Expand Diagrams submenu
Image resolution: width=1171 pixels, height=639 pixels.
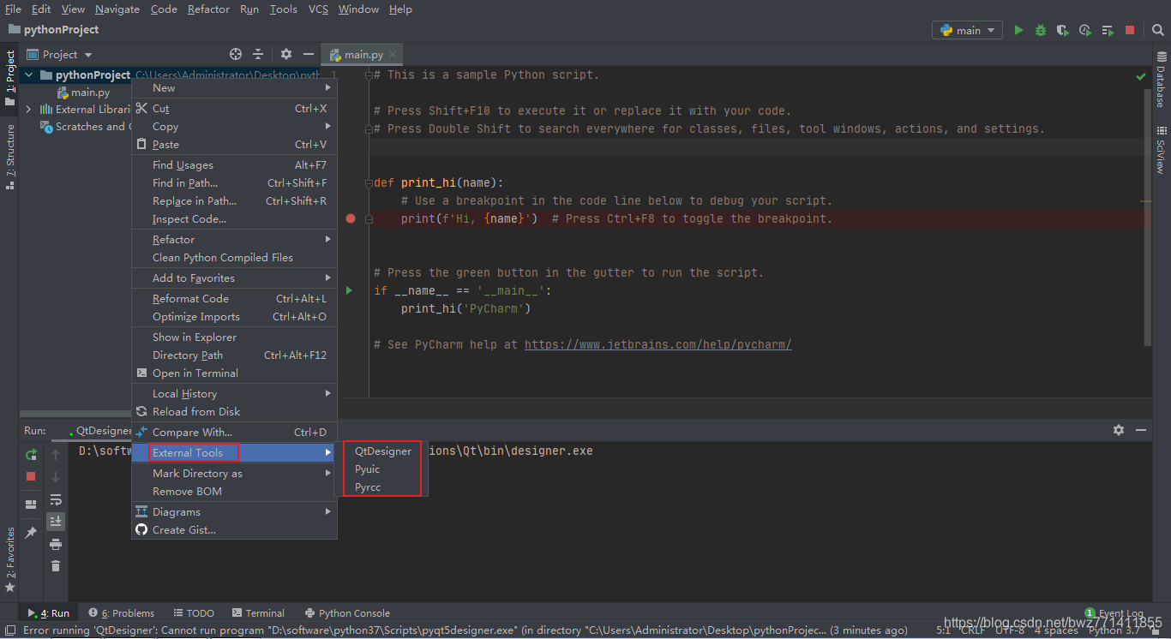coord(234,512)
